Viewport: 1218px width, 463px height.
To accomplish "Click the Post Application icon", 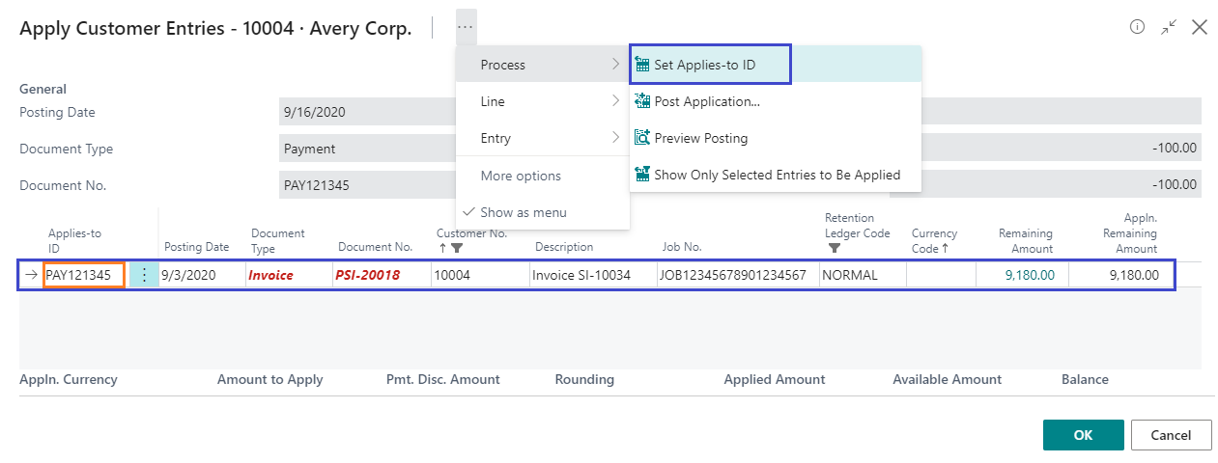I will [642, 101].
